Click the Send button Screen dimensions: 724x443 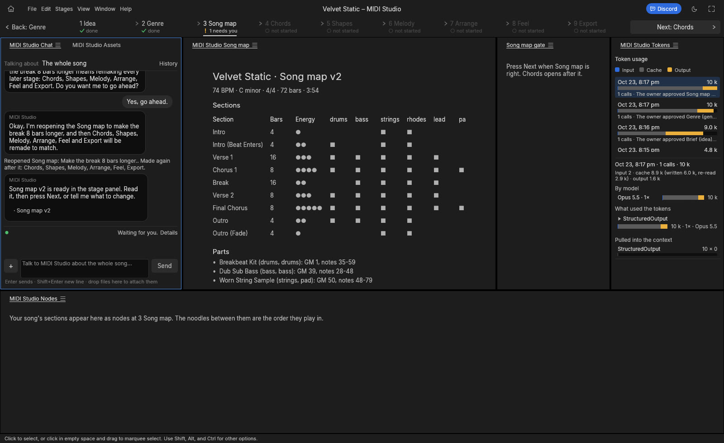point(164,266)
